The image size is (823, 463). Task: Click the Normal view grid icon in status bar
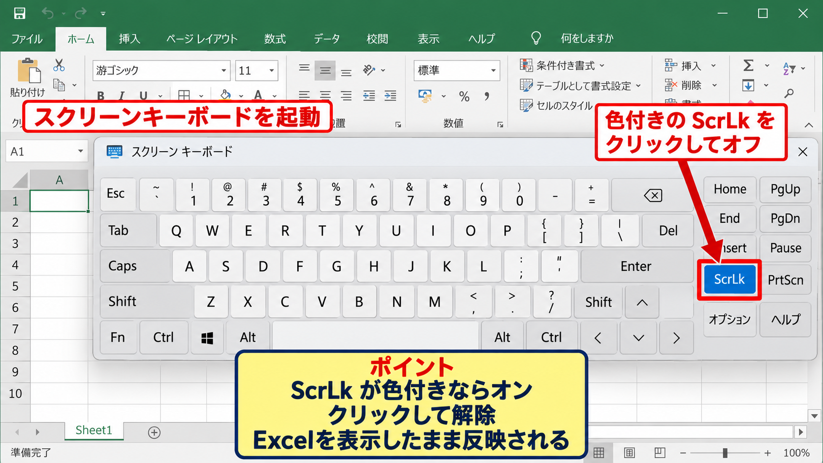[x=599, y=453]
